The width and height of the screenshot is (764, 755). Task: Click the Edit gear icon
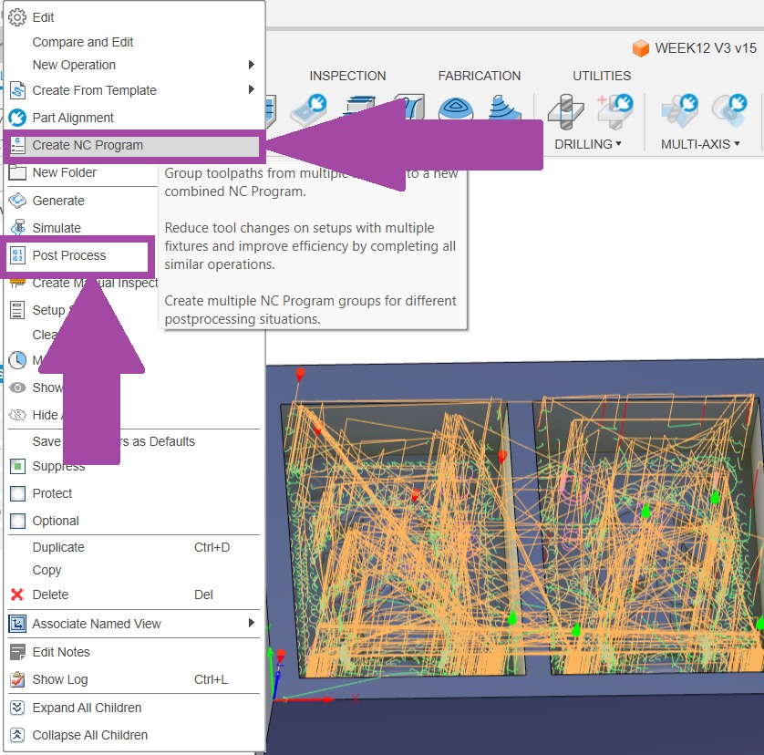(17, 17)
